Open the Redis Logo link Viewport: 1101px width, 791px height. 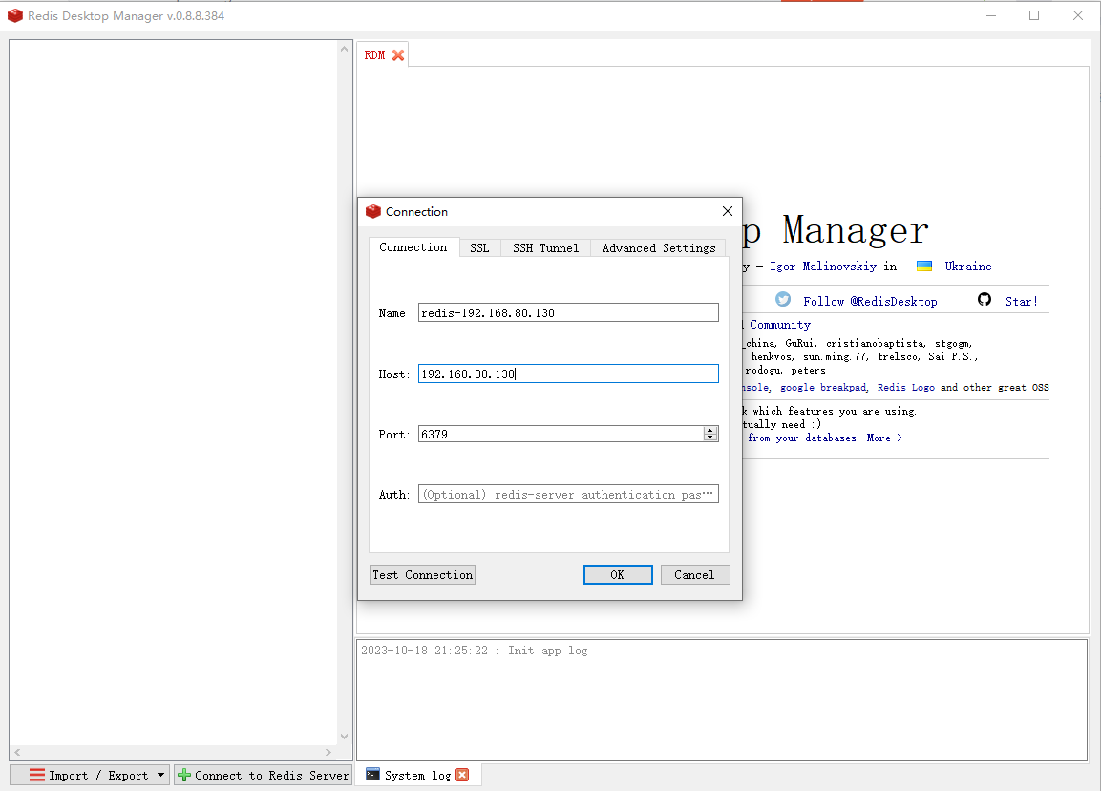coord(906,388)
